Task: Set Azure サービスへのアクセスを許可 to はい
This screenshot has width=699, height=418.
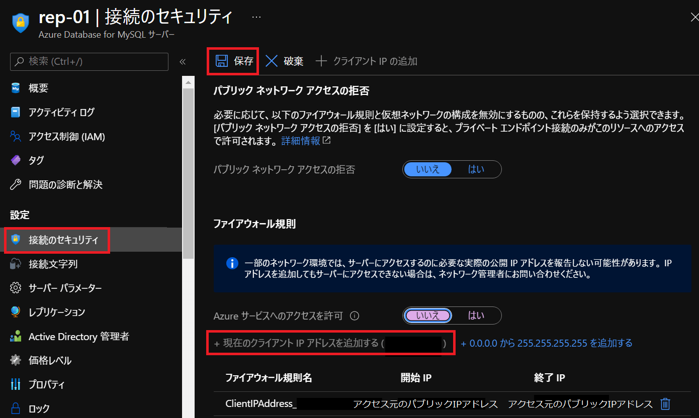Action: coord(476,316)
